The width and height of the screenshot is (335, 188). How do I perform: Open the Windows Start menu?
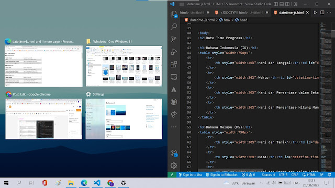pos(6,183)
